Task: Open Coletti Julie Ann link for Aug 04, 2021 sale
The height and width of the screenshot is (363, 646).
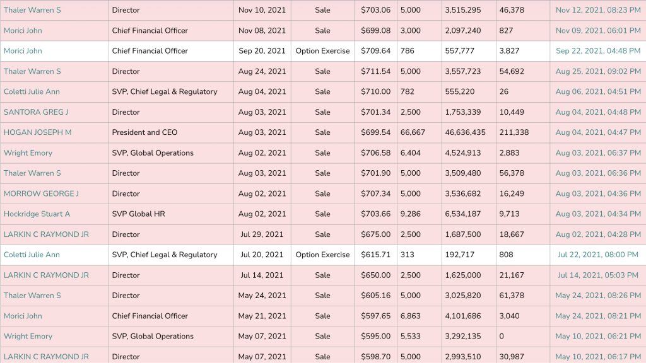Action: [32, 92]
